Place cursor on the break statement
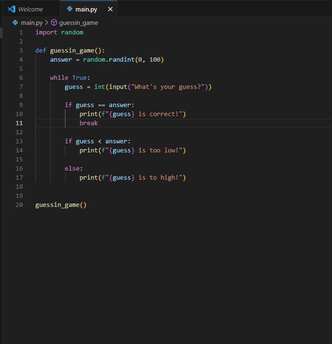The width and height of the screenshot is (332, 344). [x=88, y=123]
